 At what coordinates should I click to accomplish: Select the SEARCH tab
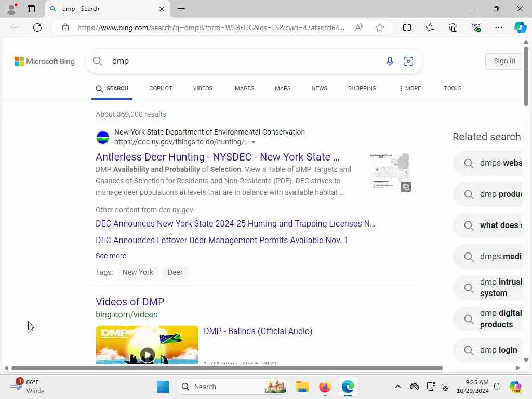[112, 88]
